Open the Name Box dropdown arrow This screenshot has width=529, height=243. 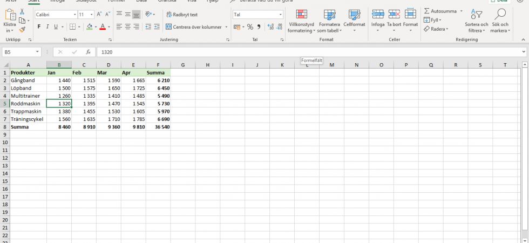click(37, 52)
